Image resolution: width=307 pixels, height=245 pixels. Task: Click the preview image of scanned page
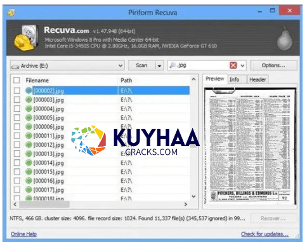click(x=250, y=146)
